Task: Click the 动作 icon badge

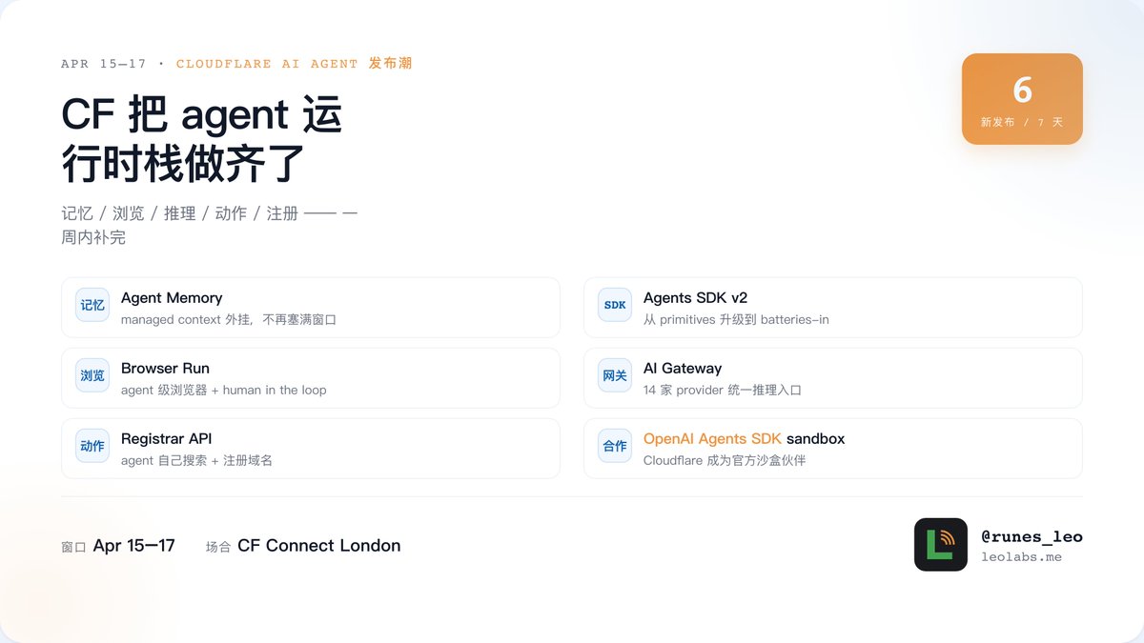Action: click(x=92, y=447)
